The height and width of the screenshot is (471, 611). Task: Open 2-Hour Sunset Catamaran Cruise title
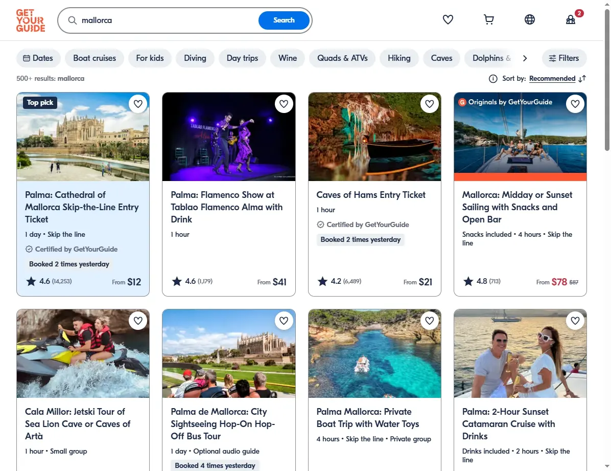[x=508, y=424]
